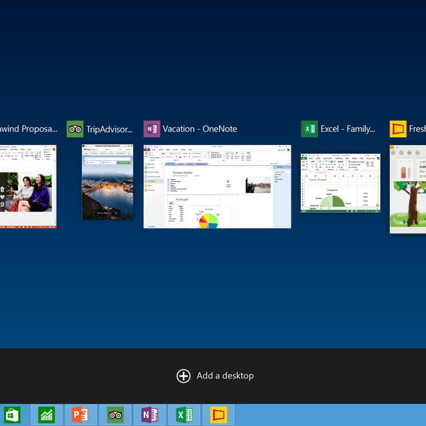The height and width of the screenshot is (426, 426).
Task: Open OneNote from the taskbar icon
Action: [x=150, y=415]
